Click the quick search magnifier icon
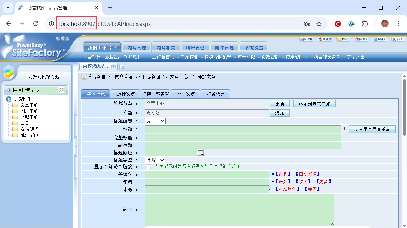Image resolution: width=407 pixels, height=228 pixels. (x=61, y=90)
